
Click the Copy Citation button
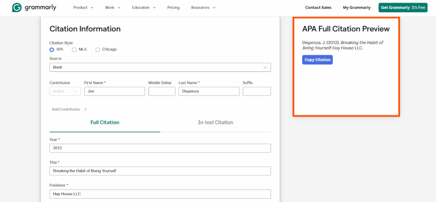click(x=318, y=60)
